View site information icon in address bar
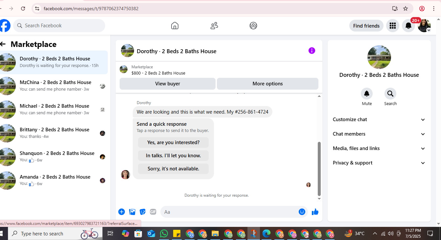Viewport: 441px width, 240px height. tap(37, 9)
